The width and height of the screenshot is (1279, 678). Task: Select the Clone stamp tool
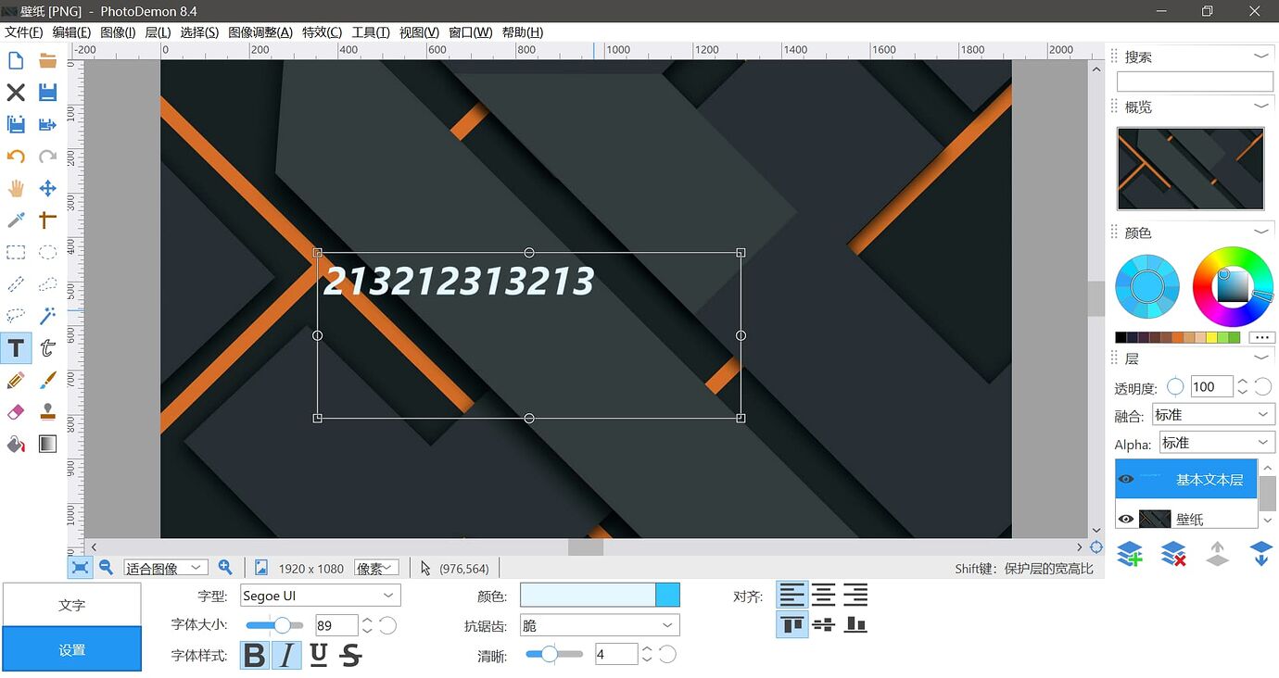pos(48,412)
